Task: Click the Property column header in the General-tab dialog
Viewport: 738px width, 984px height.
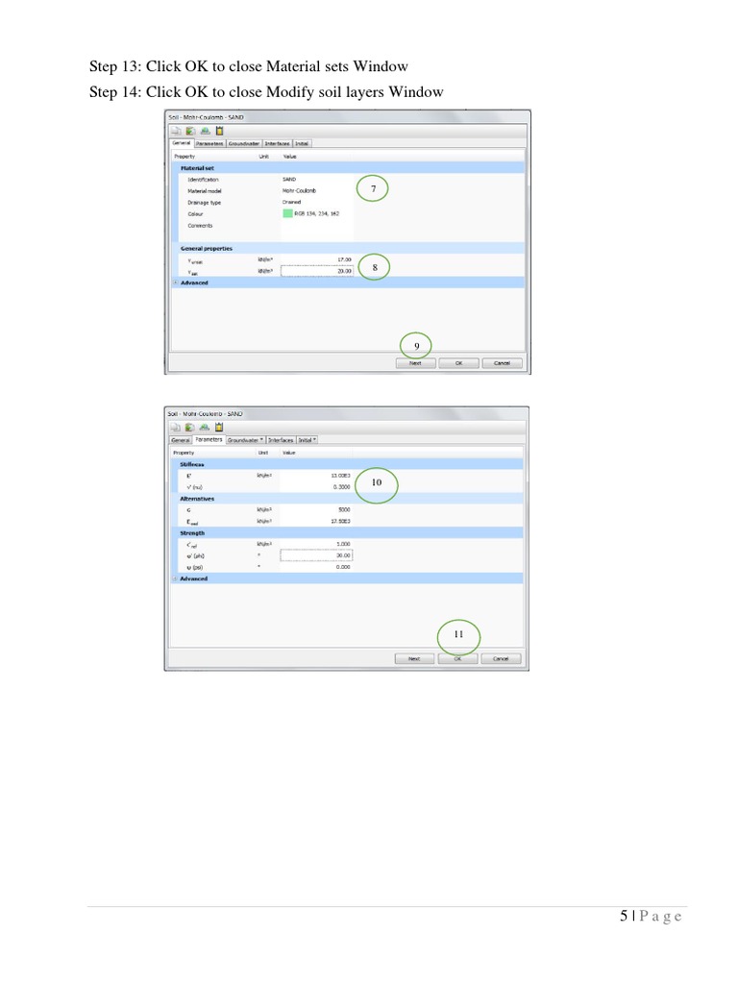Action: 184,157
